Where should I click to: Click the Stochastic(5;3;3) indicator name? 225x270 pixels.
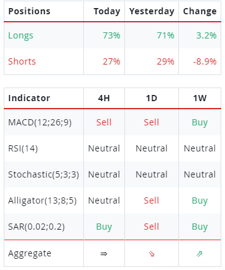pos(44,174)
